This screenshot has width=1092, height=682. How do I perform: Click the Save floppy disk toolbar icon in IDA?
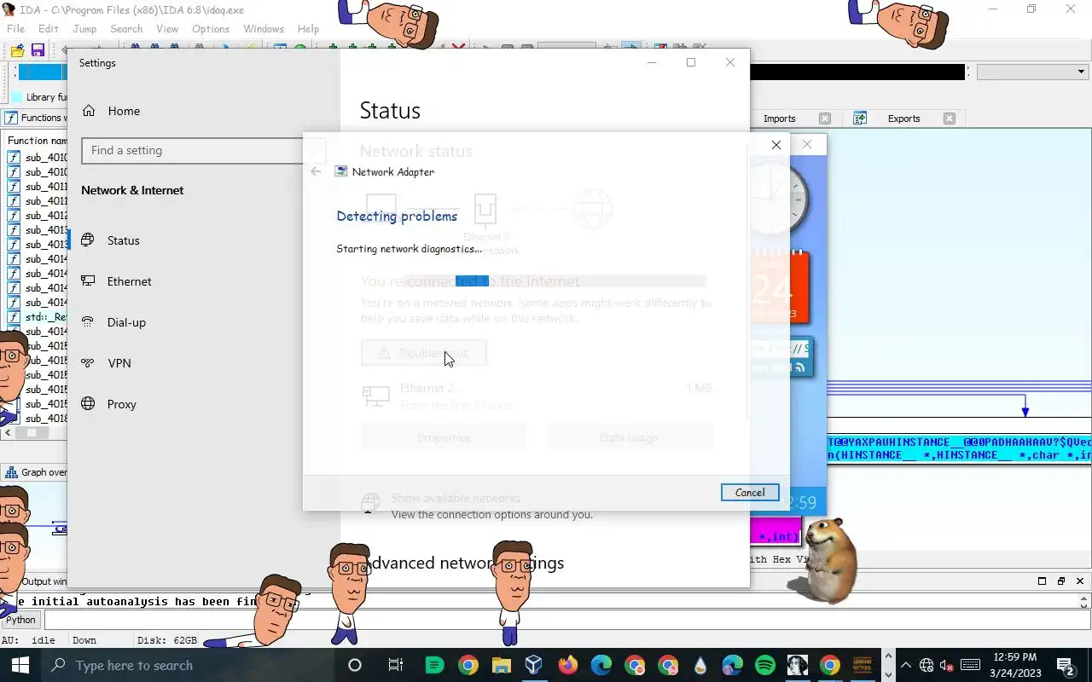37,51
